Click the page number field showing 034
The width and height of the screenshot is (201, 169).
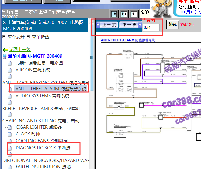coord(151,27)
